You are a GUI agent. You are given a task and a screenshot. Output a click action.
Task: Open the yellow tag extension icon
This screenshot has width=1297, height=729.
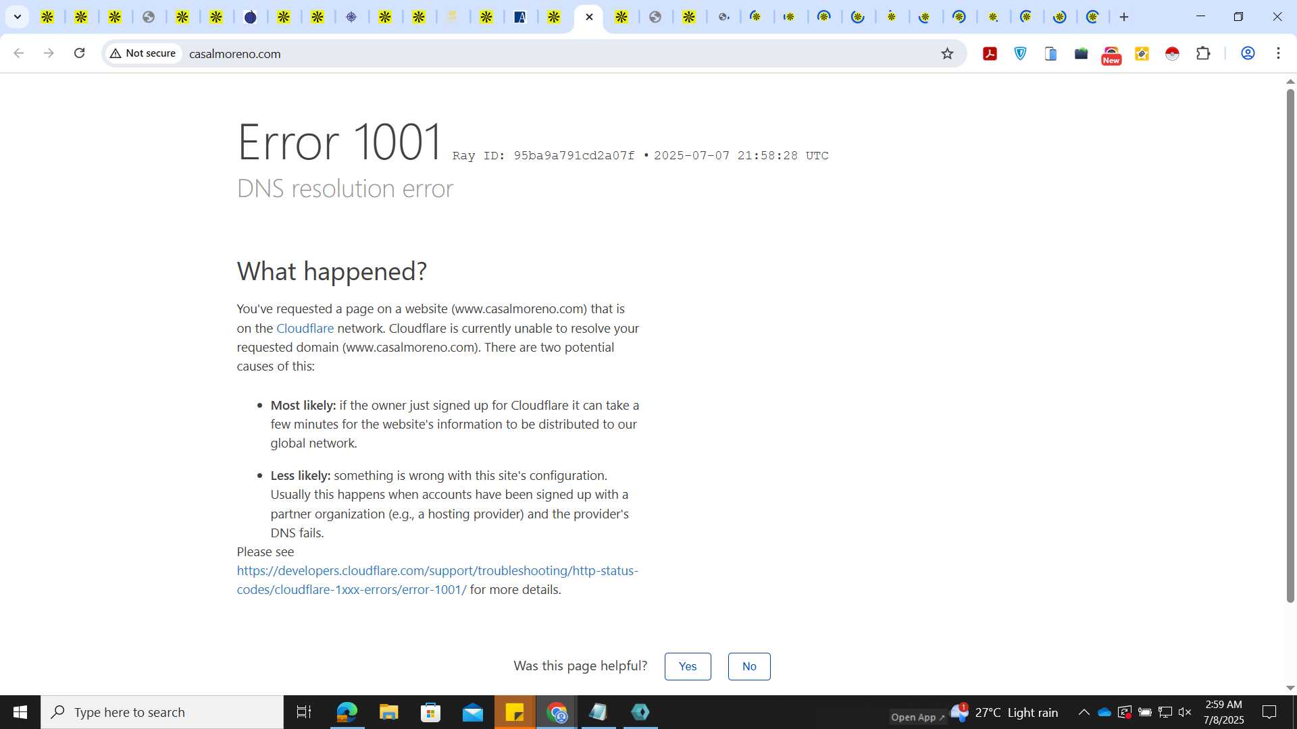coord(1142,53)
